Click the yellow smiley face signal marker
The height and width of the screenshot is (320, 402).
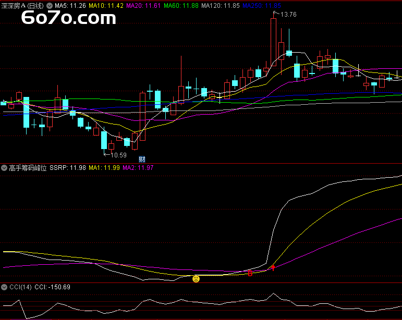196,279
